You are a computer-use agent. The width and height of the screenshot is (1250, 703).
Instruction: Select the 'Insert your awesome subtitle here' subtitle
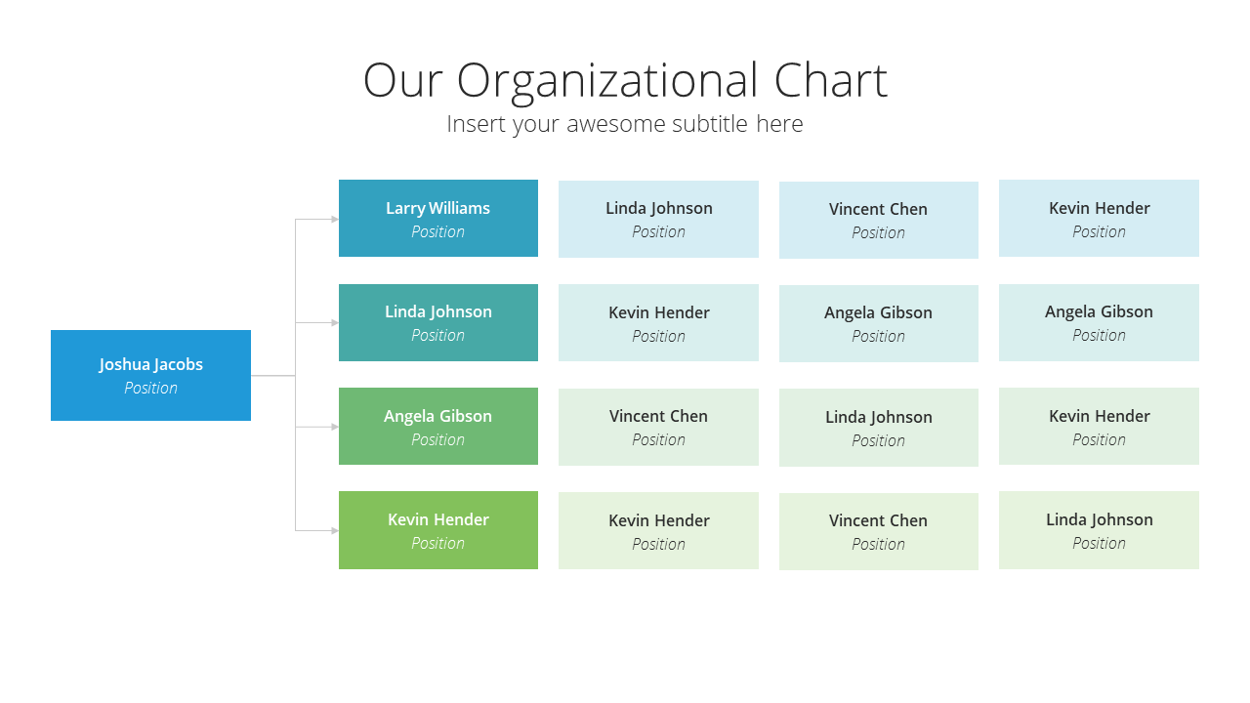pyautogui.click(x=625, y=124)
